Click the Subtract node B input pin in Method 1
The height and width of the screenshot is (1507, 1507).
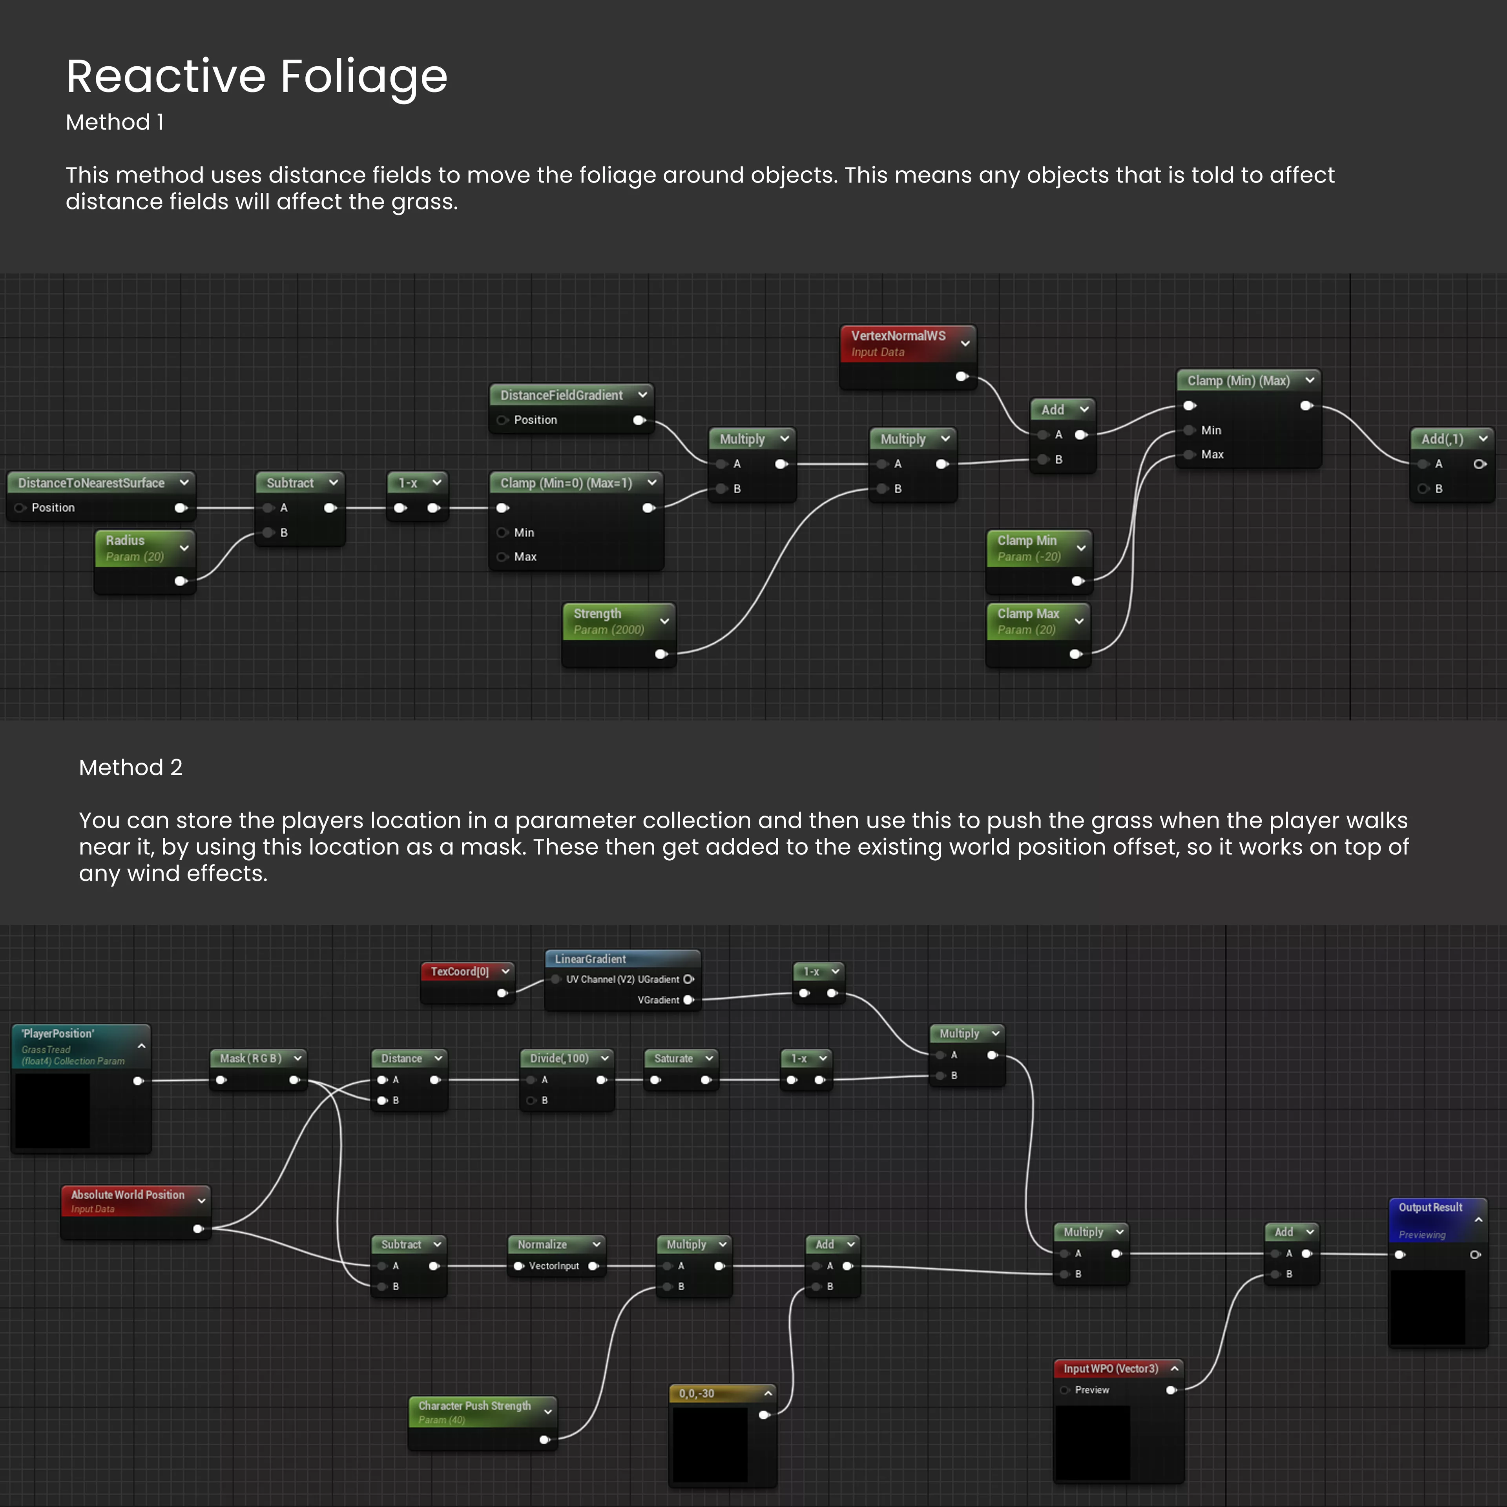[268, 533]
